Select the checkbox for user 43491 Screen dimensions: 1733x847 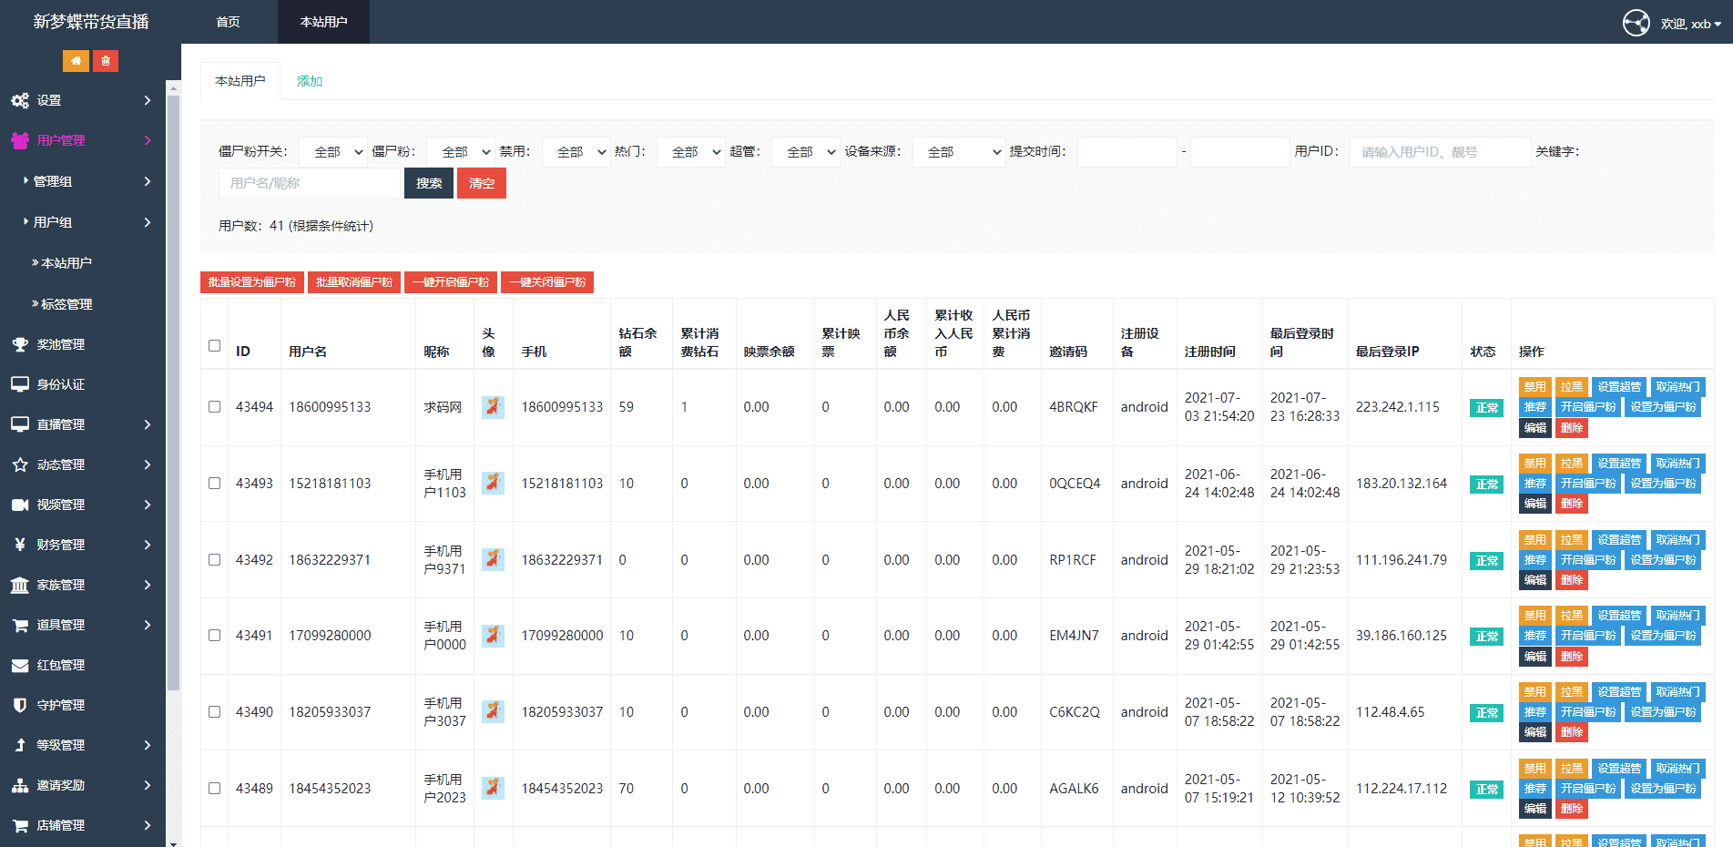coord(214,636)
